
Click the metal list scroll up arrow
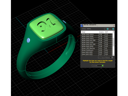(113, 32)
